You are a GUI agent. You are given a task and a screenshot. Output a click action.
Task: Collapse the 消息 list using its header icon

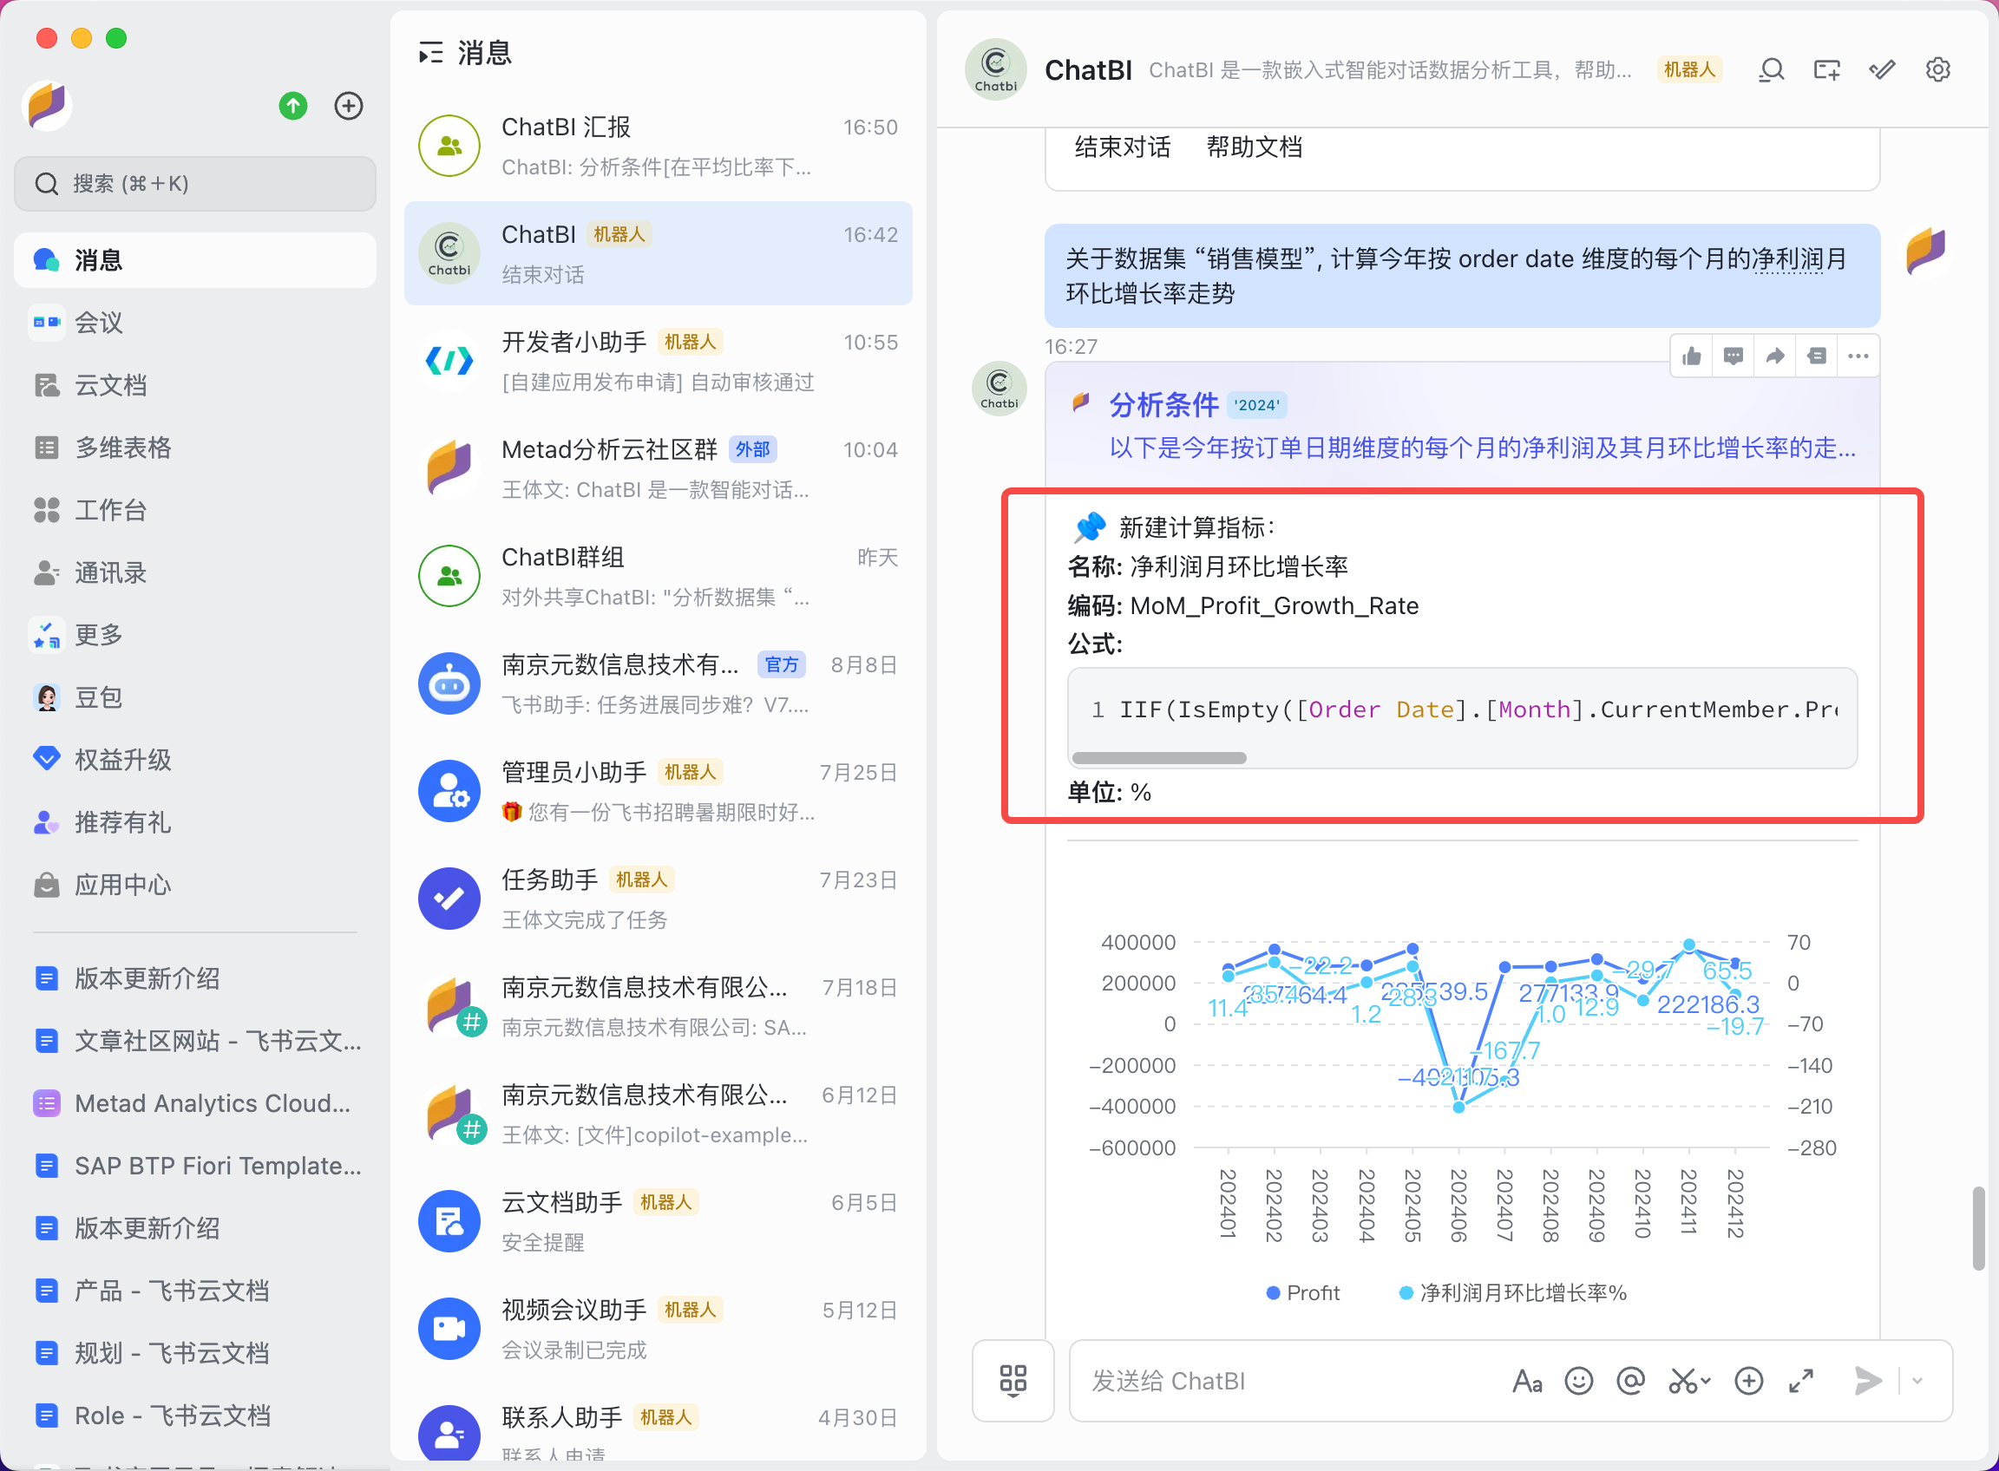point(431,54)
